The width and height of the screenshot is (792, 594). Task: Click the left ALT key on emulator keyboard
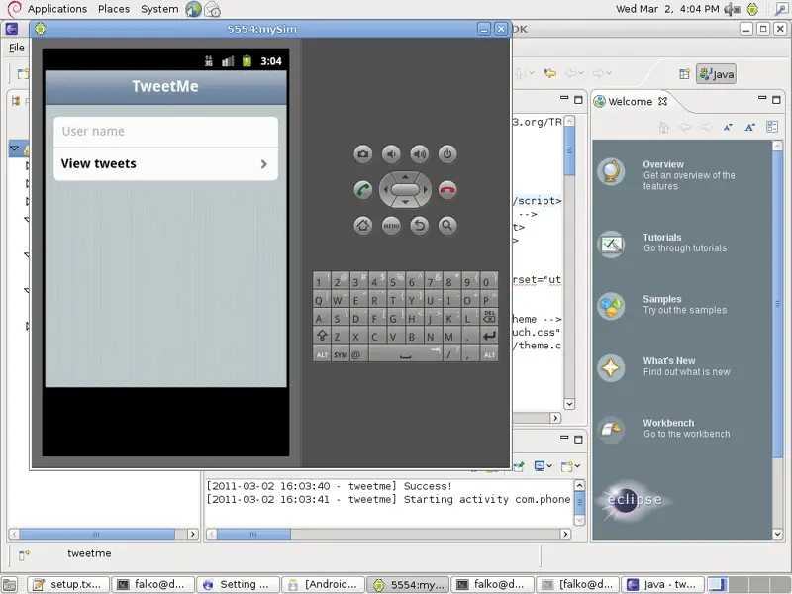click(x=321, y=354)
